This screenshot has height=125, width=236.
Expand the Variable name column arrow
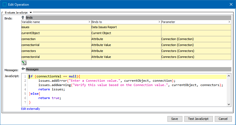coord(89,22)
